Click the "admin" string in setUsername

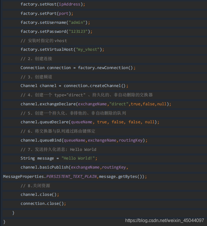click(x=77, y=23)
